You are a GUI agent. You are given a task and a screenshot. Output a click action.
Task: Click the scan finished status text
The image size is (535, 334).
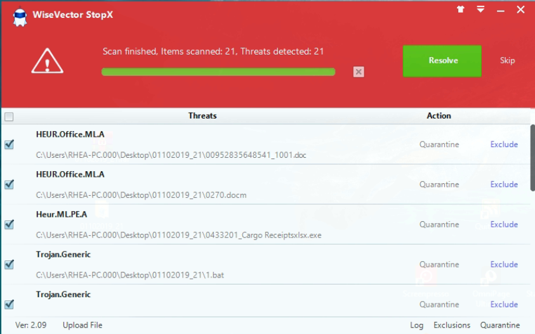coord(213,51)
